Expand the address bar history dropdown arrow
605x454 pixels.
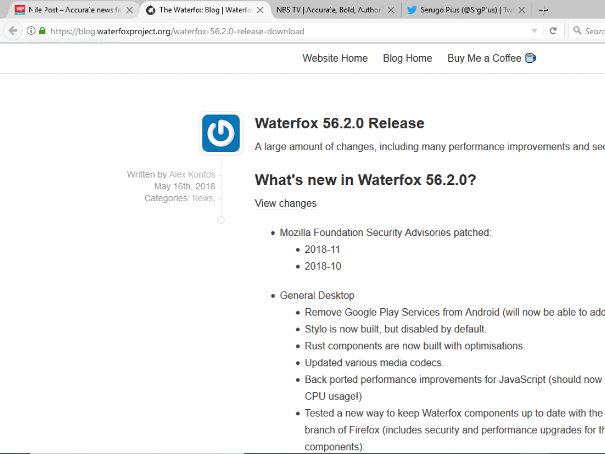pos(534,31)
